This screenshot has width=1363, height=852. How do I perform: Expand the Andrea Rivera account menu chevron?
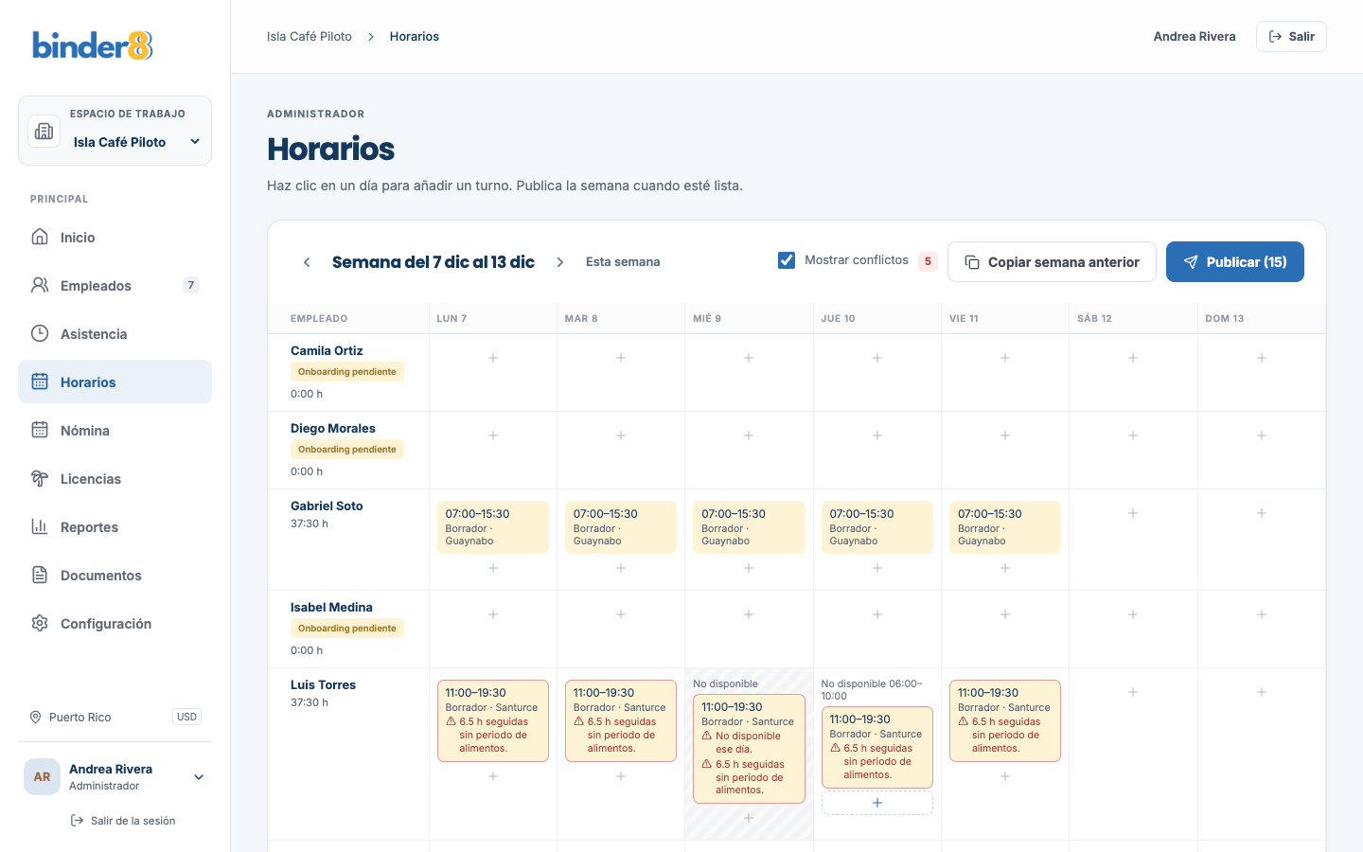click(x=199, y=777)
